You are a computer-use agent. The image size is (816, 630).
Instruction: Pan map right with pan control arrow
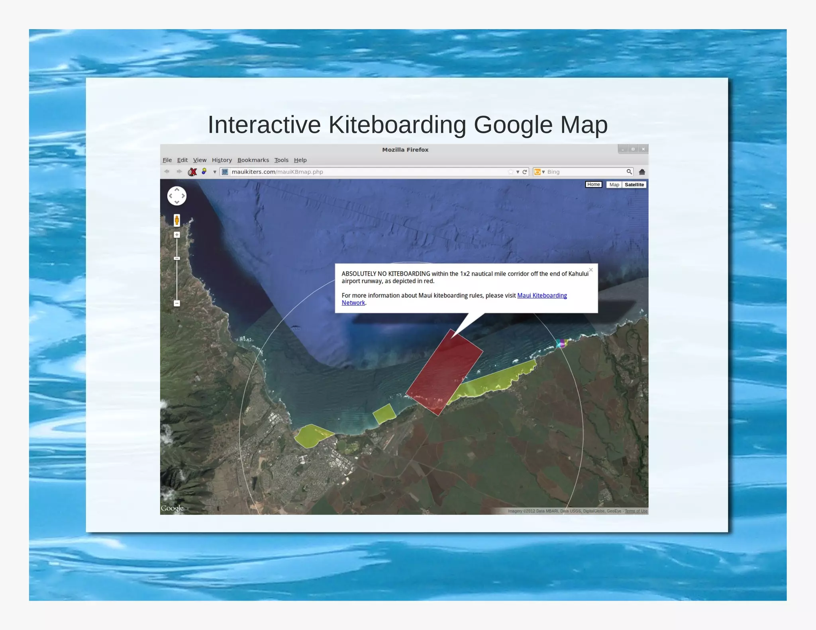pyautogui.click(x=183, y=196)
